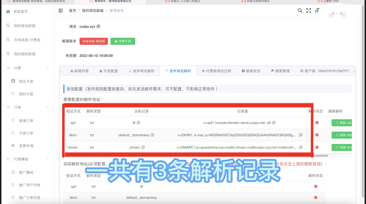Select the 发件域名解析 tab
The width and height of the screenshot is (366, 204).
point(178,71)
